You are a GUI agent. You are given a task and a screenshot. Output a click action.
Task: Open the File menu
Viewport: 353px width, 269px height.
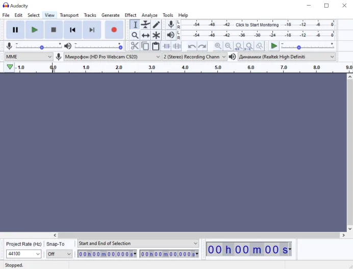(x=6, y=15)
